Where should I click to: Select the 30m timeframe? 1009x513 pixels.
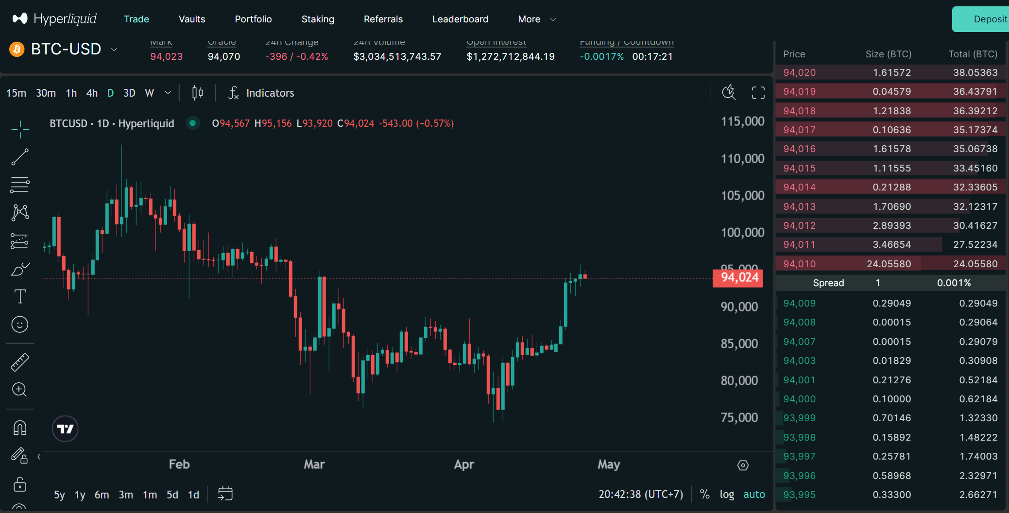coord(46,93)
